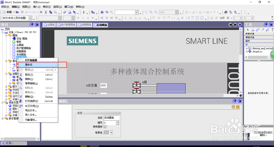Screen dimensions: 274x147
Task: Expand the 版本管理 node in project tree
Action: tap(2, 118)
